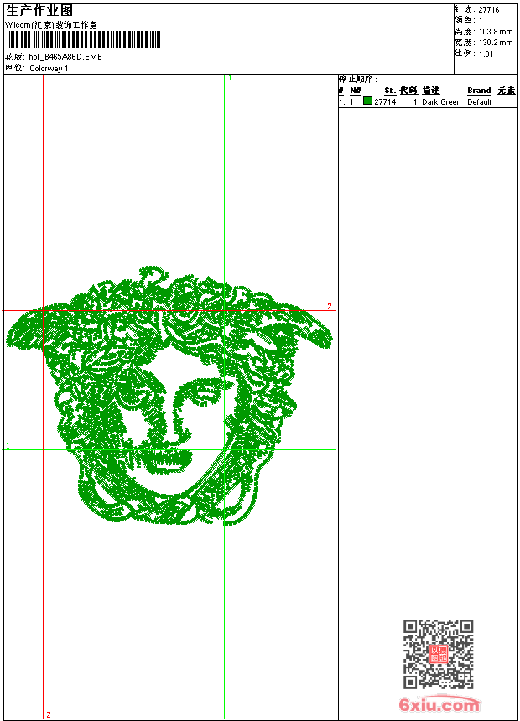
Task: Click the scale value '1.01'
Action: pos(486,54)
